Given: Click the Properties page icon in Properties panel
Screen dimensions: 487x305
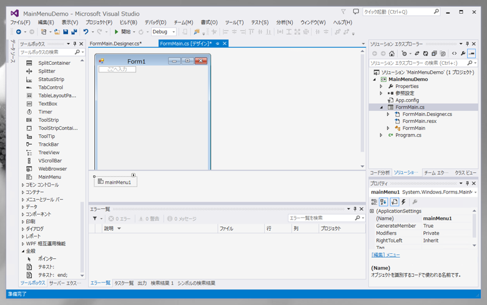Looking at the screenshot, I should point(394,202).
